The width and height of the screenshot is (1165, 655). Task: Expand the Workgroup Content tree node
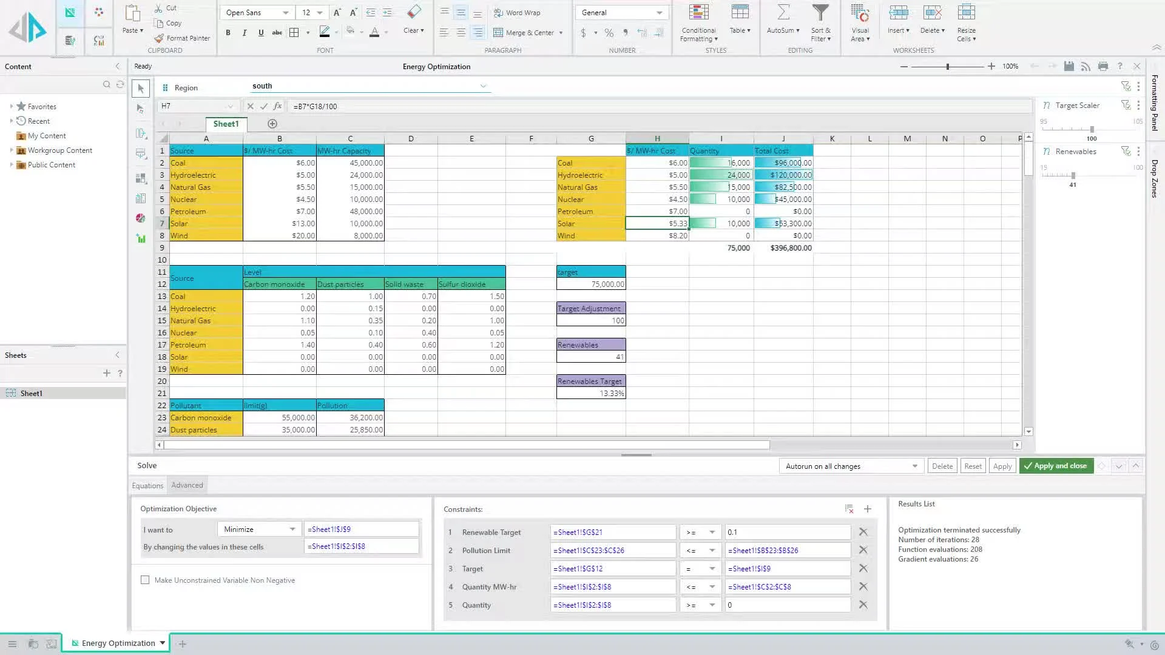[x=12, y=150]
